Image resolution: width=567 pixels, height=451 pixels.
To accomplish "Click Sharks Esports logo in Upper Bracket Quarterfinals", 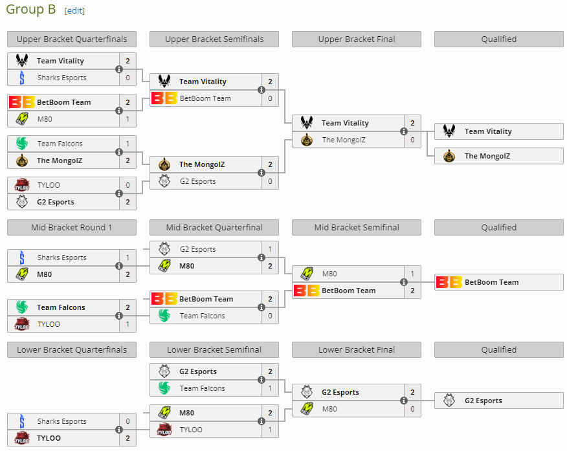I will [x=22, y=78].
